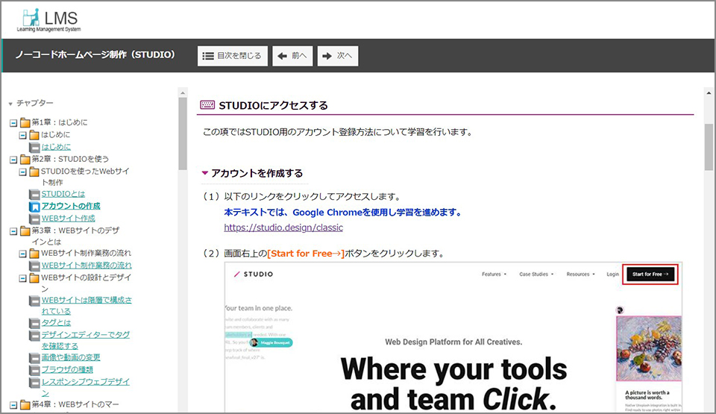This screenshot has width=716, height=414.
Task: Click page icon beside デザインエディターでタグを確認する
Action: [x=35, y=336]
